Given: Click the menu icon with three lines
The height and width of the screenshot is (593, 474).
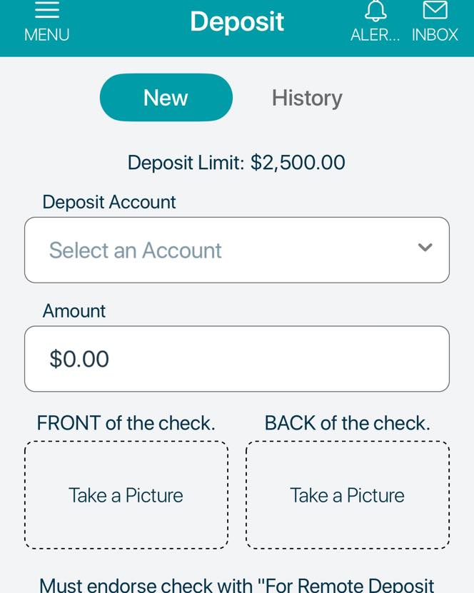Looking at the screenshot, I should point(46,10).
